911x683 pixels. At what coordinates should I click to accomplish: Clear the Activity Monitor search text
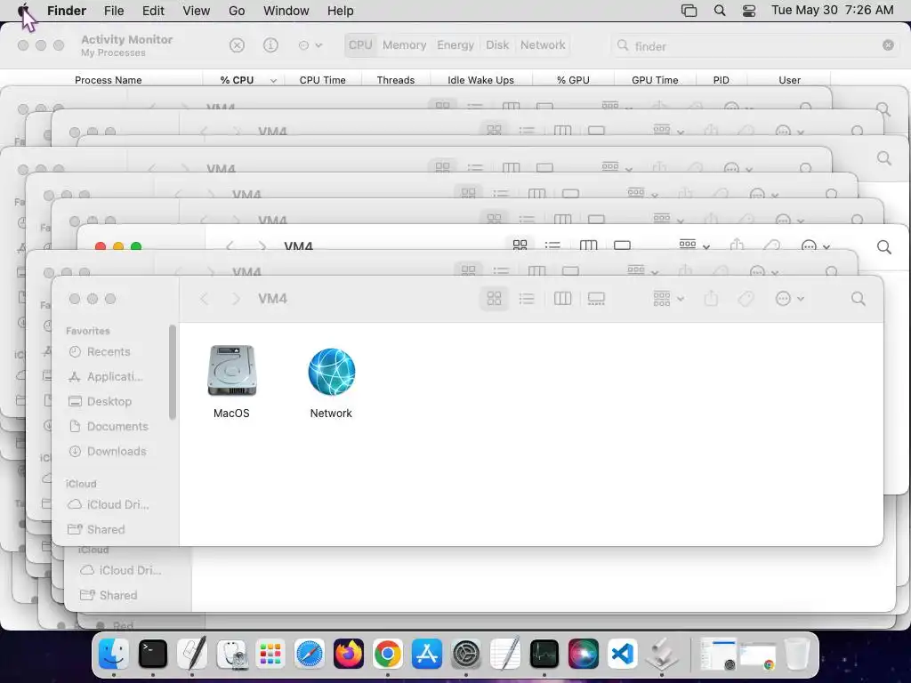click(x=888, y=45)
